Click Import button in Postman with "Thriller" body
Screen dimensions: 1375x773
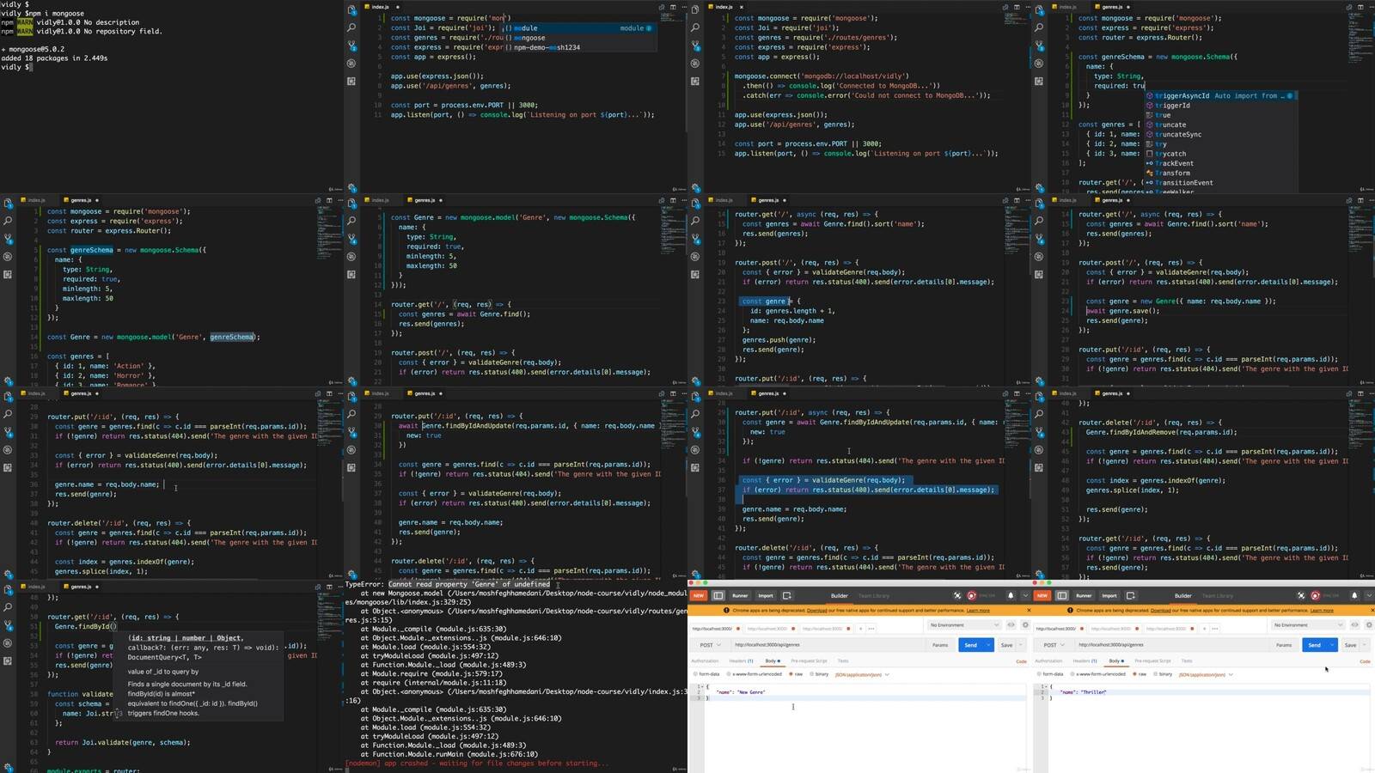(1109, 595)
